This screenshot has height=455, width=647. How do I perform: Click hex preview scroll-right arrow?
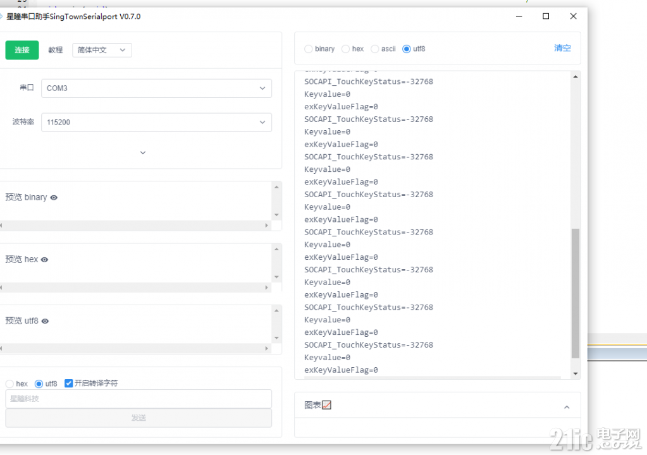[266, 288]
